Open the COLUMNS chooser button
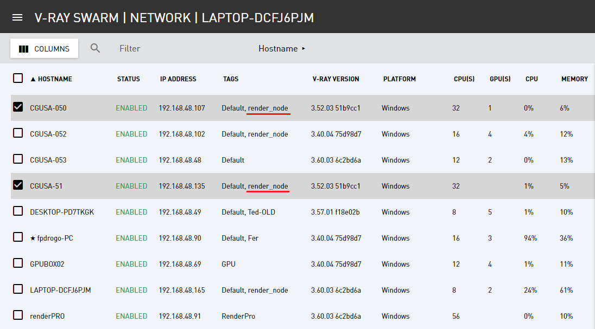The width and height of the screenshot is (595, 329). click(44, 48)
